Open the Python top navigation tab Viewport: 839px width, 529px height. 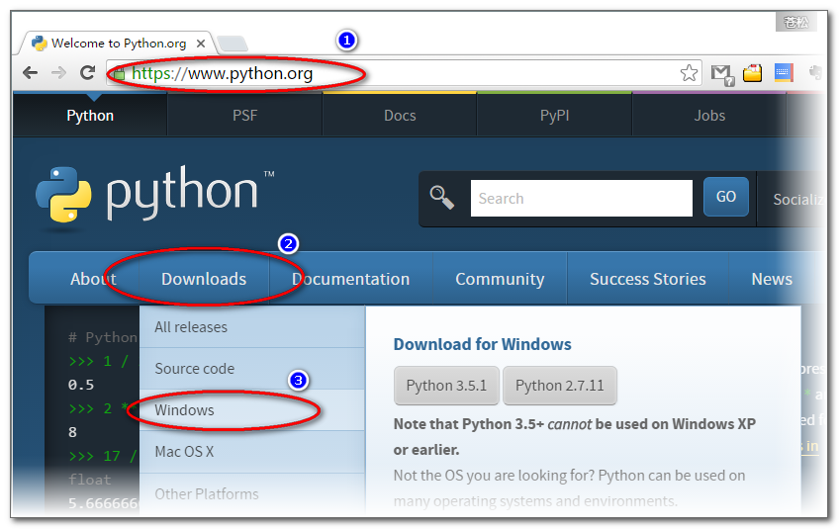tap(90, 116)
